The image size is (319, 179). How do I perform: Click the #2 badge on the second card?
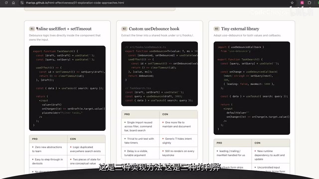pos(124,29)
